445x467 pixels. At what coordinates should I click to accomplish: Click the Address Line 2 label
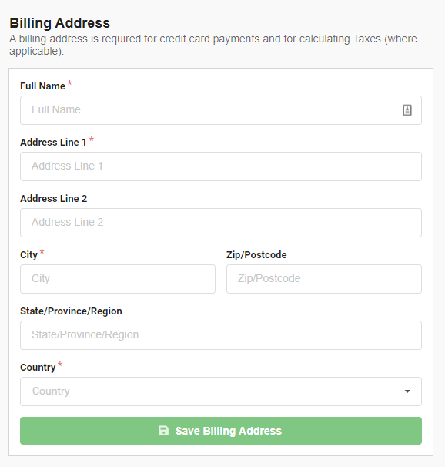pos(54,199)
